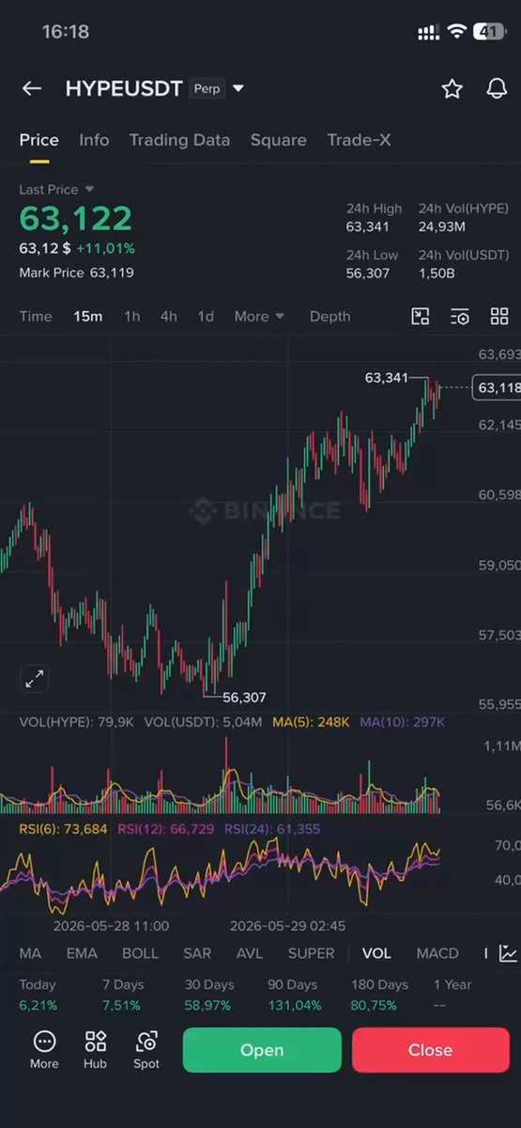Tap the Wi-Fi status icon
Screen dimensions: 521x1128
tap(457, 32)
